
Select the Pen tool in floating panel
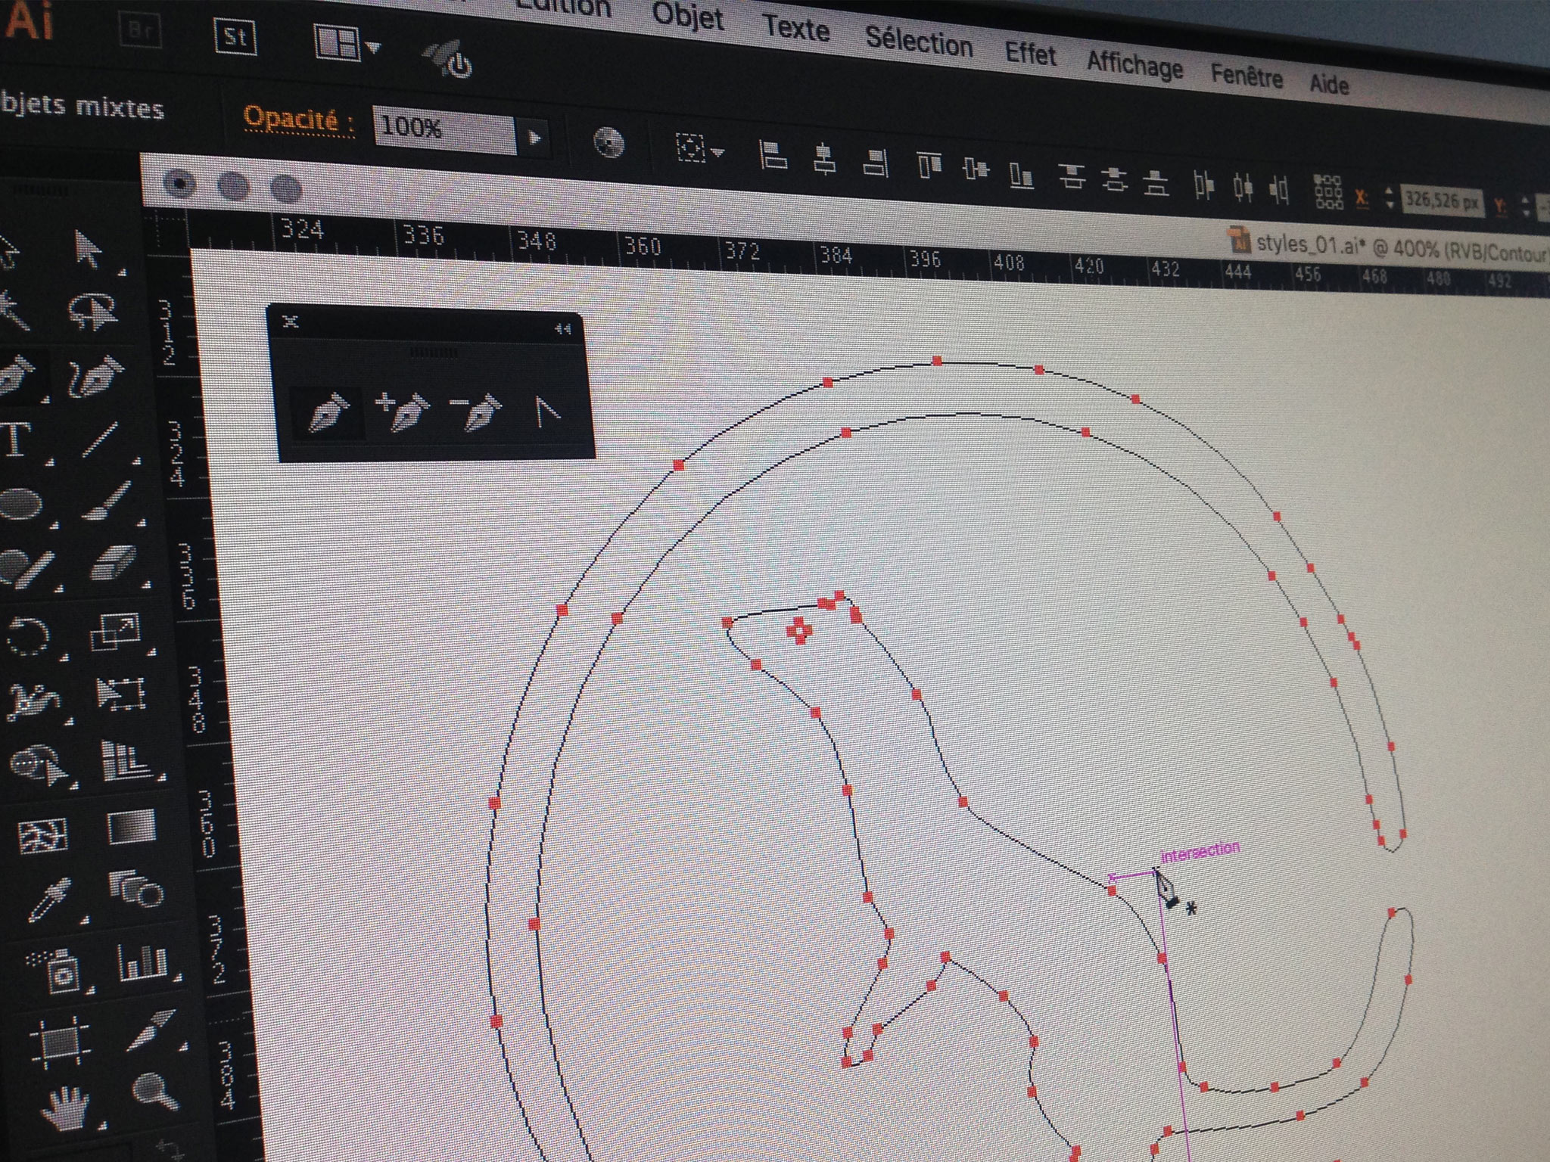click(328, 412)
